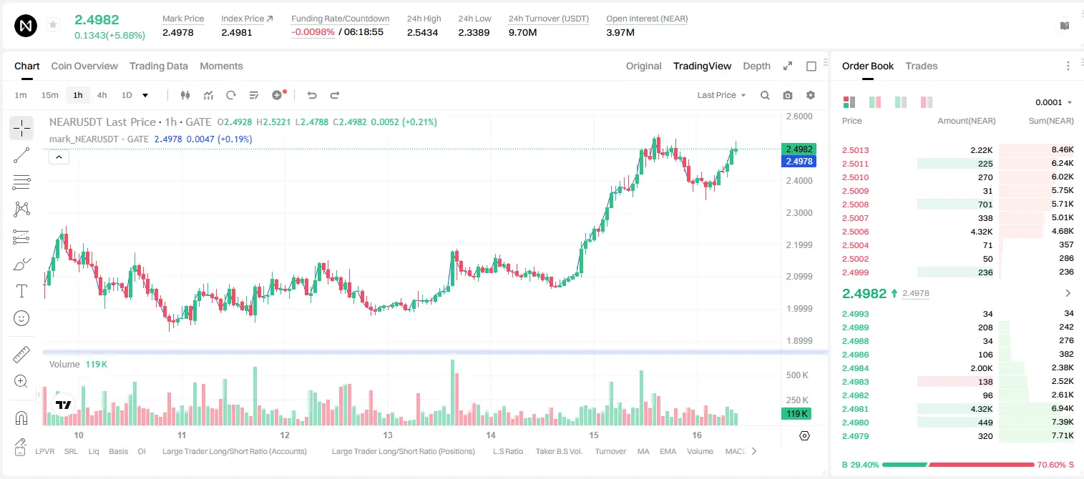The height and width of the screenshot is (479, 1084).
Task: Click the undo arrow in chart toolbar
Action: pyautogui.click(x=312, y=95)
